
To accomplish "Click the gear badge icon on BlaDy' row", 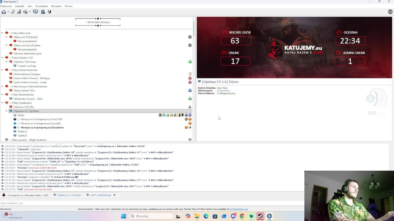I will pos(190,37).
